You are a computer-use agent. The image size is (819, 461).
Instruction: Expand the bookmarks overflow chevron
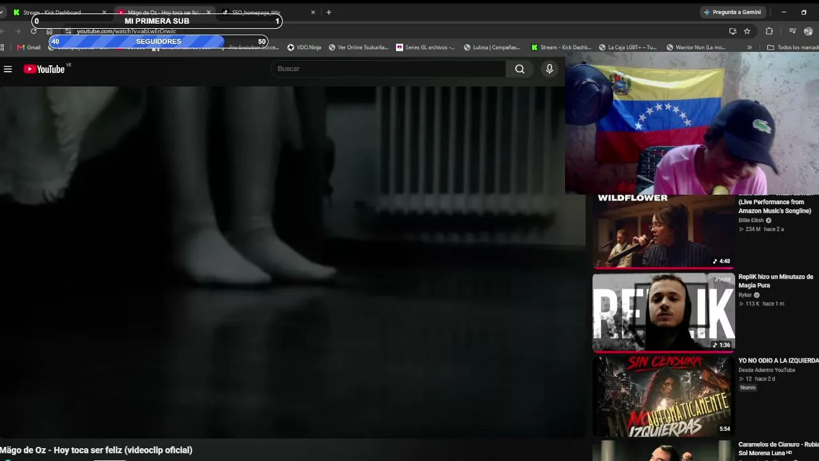click(x=749, y=47)
